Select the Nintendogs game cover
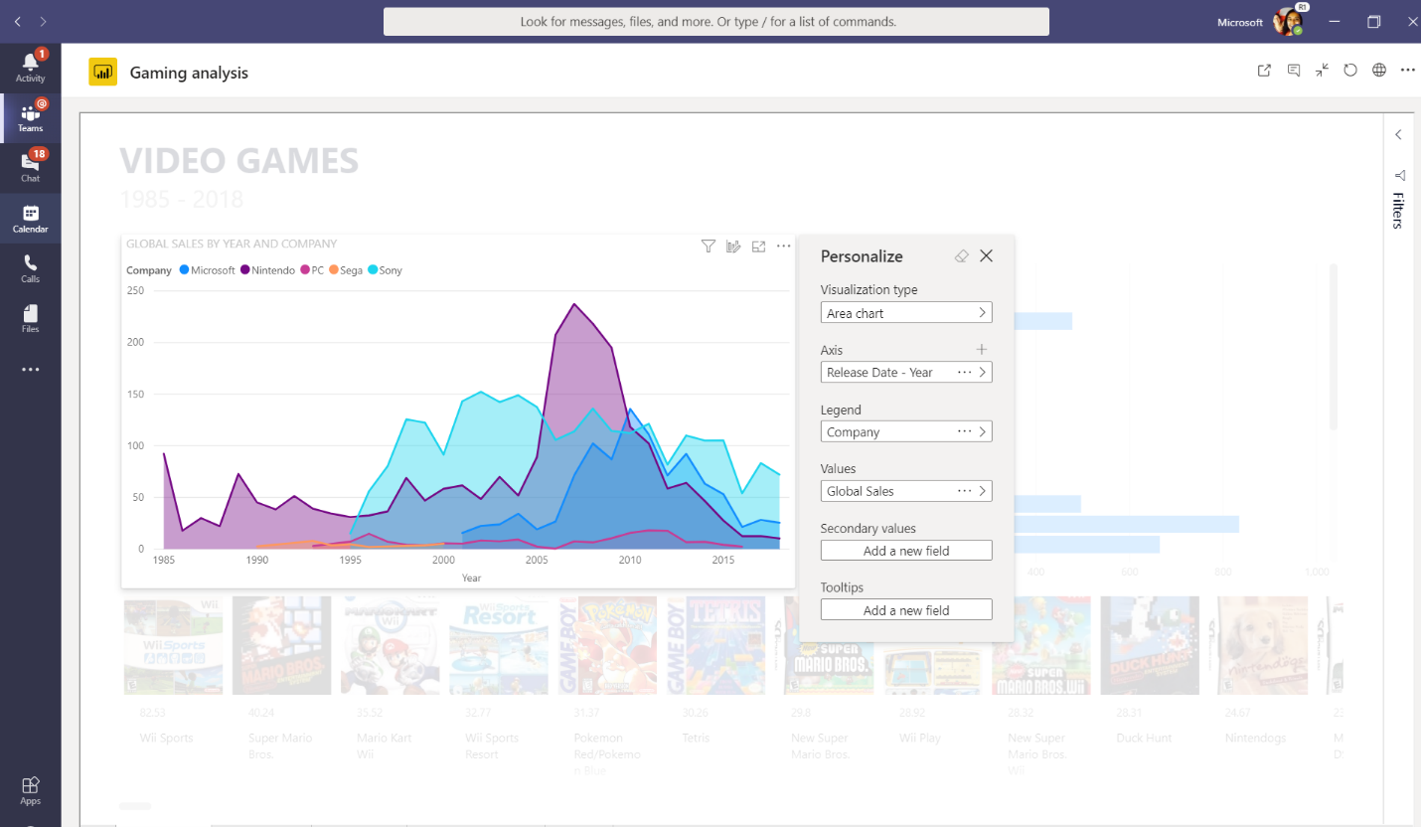This screenshot has height=827, width=1421. (x=1258, y=645)
